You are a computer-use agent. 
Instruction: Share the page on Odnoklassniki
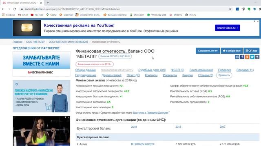pyautogui.click(x=247, y=57)
